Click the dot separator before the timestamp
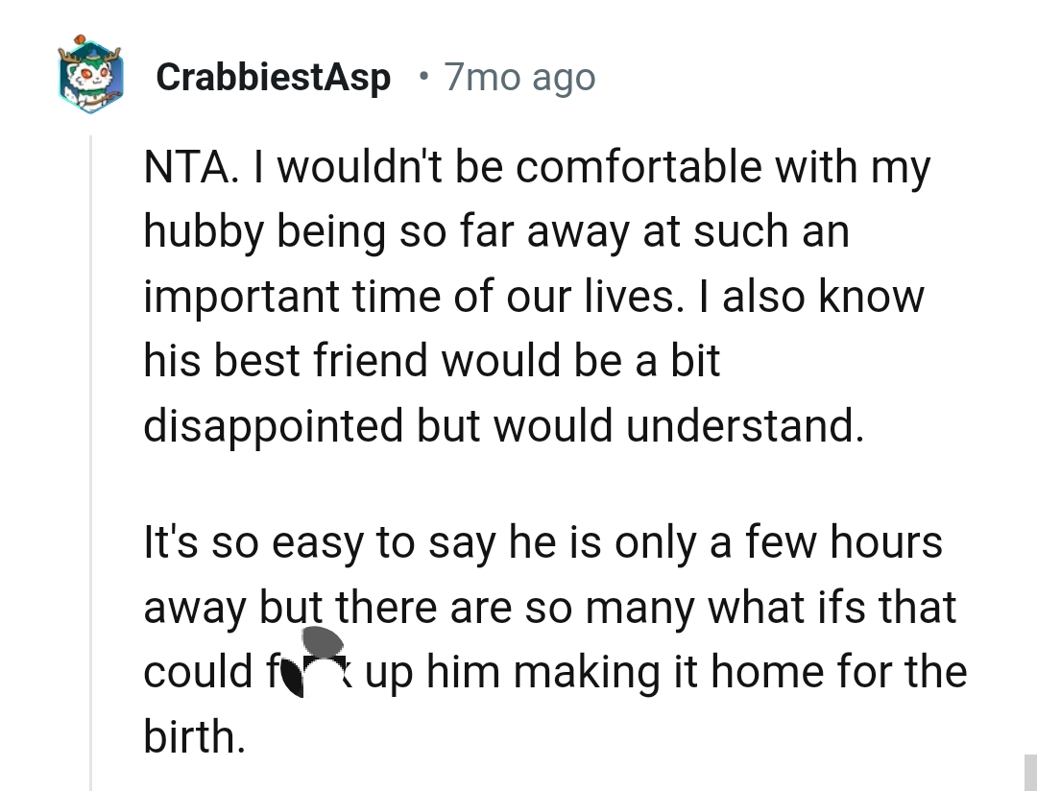 coord(422,77)
